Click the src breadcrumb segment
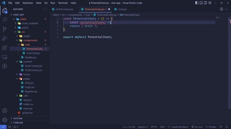Image resolution: width=231 pixels, height=129 pixels. (64, 15)
